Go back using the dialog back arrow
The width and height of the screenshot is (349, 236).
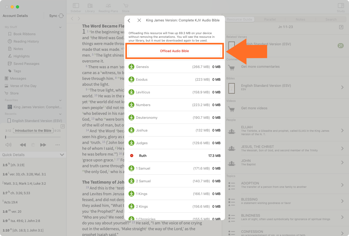coord(129,20)
